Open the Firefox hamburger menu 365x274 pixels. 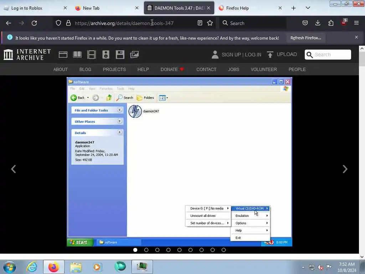pyautogui.click(x=356, y=23)
